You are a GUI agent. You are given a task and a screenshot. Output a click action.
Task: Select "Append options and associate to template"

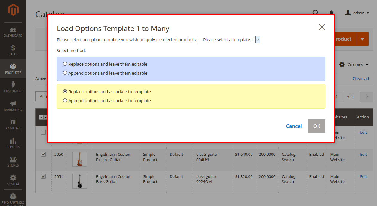click(65, 100)
